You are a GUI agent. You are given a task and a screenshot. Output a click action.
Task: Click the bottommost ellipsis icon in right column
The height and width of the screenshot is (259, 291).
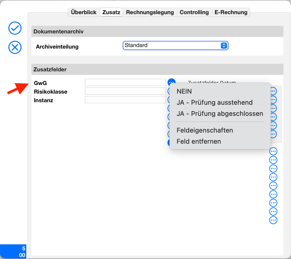(x=273, y=220)
